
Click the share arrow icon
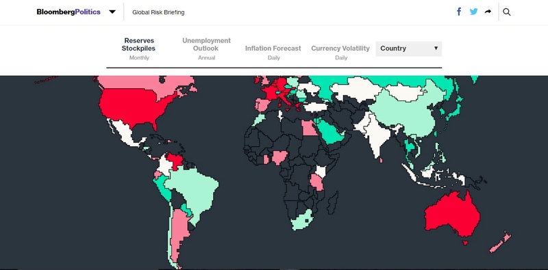tap(488, 12)
